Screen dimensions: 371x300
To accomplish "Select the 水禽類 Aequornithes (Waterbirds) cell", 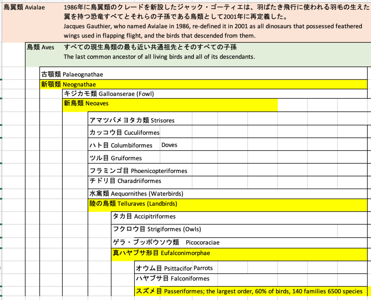I will (136, 193).
